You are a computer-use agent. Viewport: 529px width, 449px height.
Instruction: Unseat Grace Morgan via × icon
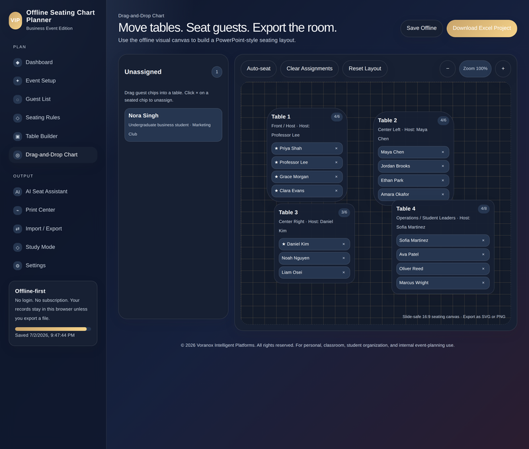[x=336, y=177]
